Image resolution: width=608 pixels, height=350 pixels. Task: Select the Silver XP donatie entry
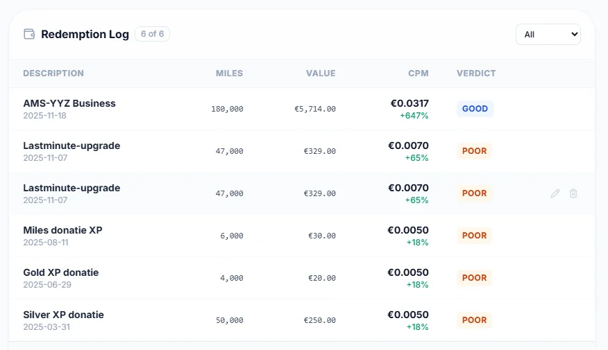click(64, 315)
